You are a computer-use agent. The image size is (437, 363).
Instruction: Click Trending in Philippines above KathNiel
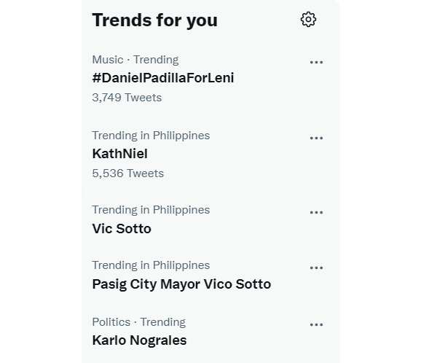tap(151, 136)
